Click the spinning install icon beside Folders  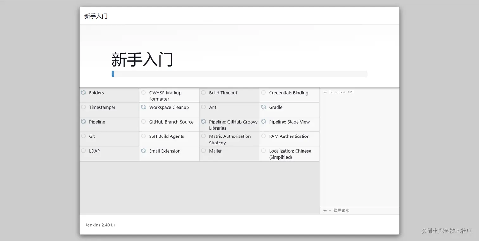83,92
